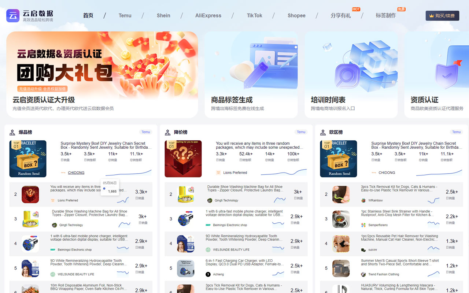The image size is (469, 293).
Task: Click the 欧区榜 leaderboard icon
Action: point(322,132)
